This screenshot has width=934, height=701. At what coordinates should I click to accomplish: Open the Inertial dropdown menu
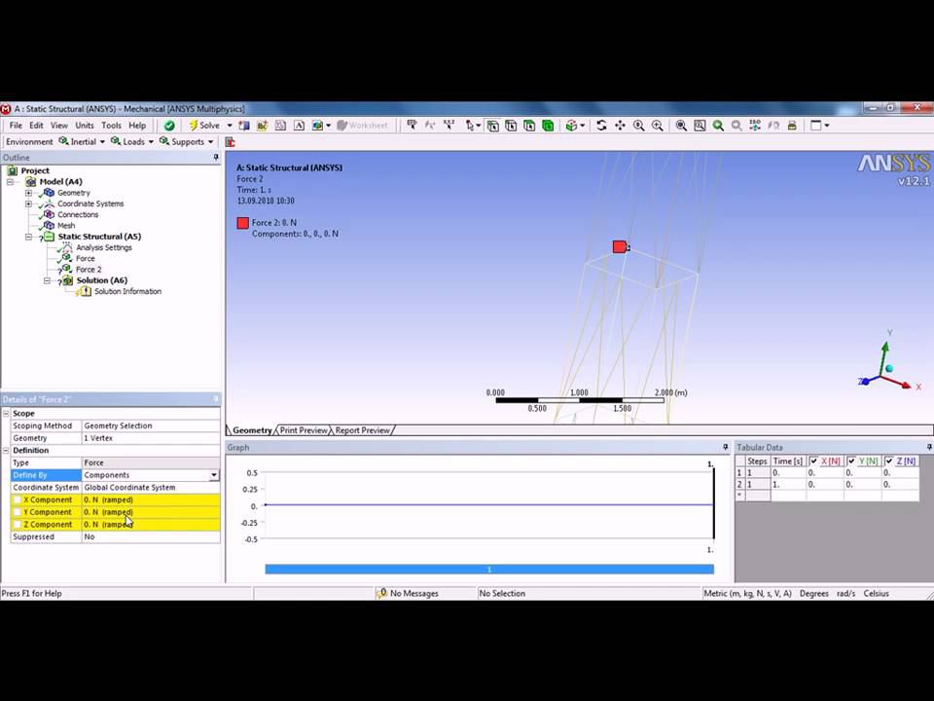[82, 142]
